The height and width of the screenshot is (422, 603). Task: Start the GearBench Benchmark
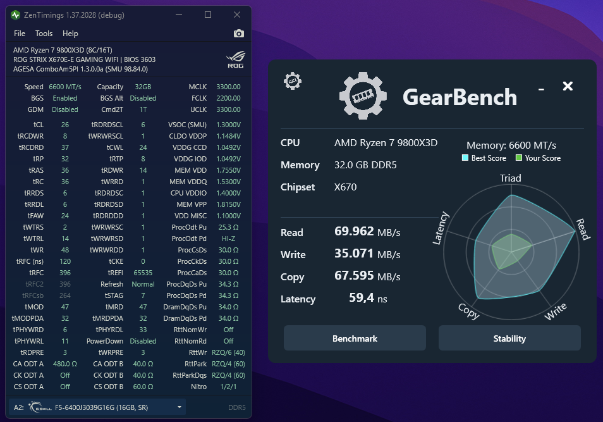click(355, 338)
